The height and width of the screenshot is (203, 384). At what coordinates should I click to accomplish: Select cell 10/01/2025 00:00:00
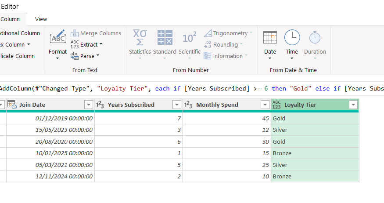(50, 153)
